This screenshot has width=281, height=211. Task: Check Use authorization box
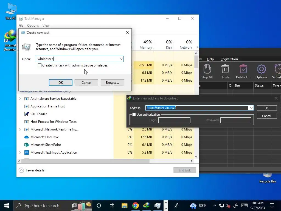point(134,115)
